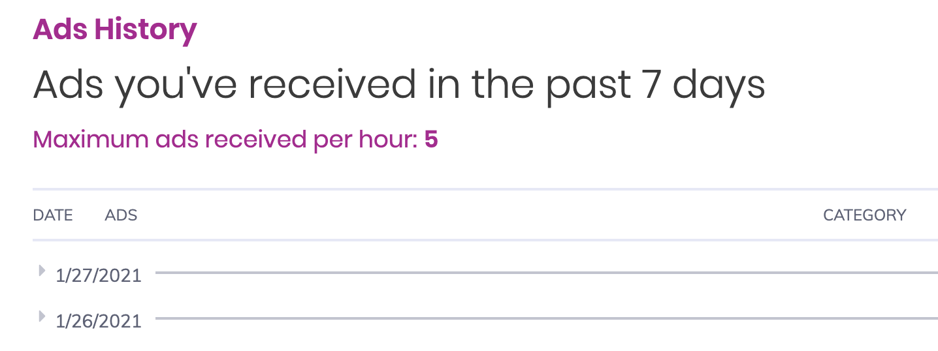938x351 pixels.
Task: Click the purple Ads History title
Action: pos(115,29)
